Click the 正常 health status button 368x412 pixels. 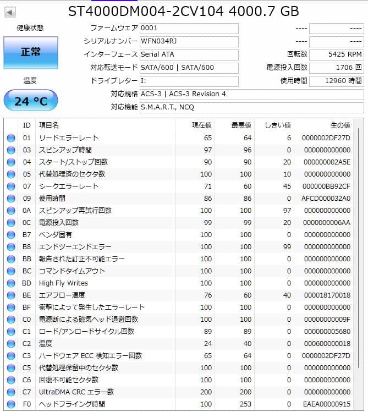click(31, 53)
